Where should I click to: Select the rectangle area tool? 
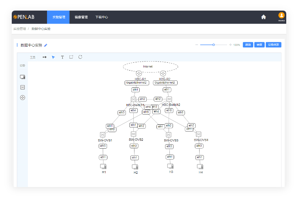pyautogui.click(x=71, y=57)
